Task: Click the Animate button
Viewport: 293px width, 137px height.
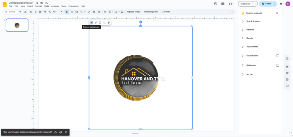Action: (166, 12)
